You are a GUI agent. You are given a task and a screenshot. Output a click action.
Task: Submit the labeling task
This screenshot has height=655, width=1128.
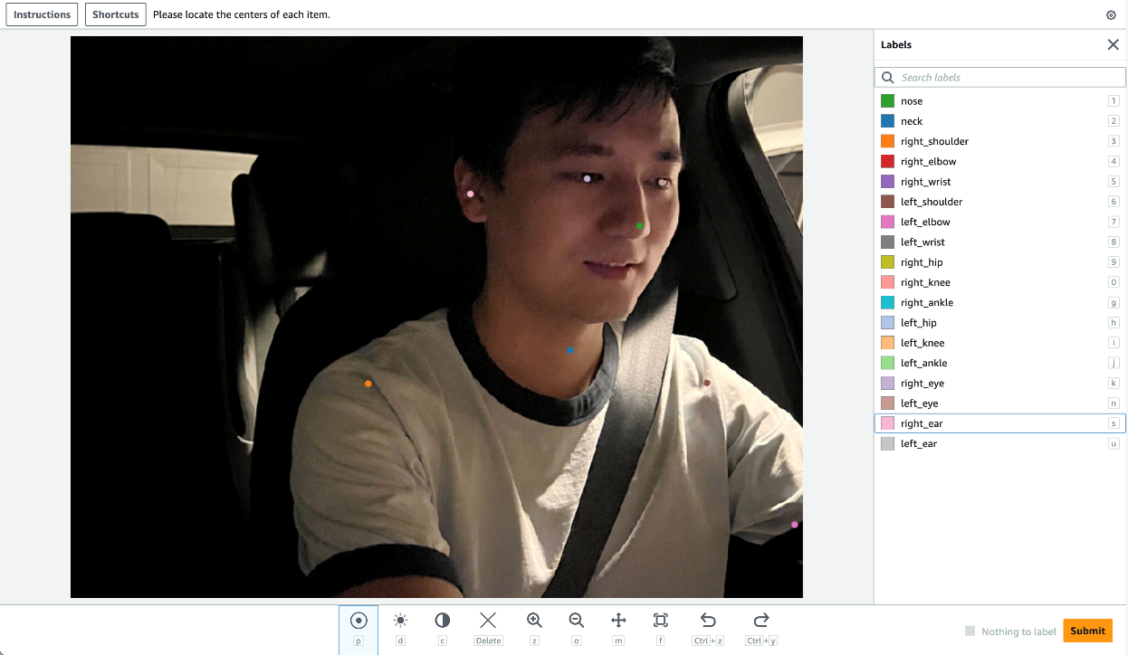1087,631
